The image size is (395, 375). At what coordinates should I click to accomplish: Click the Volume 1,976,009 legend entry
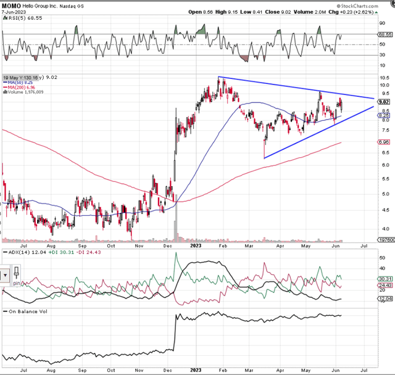[23, 92]
